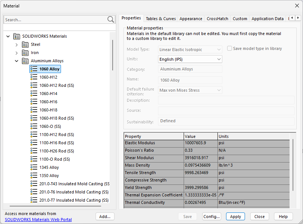303x224 pixels.
Task: Click the Compressive Strength property row
Action: [207, 180]
